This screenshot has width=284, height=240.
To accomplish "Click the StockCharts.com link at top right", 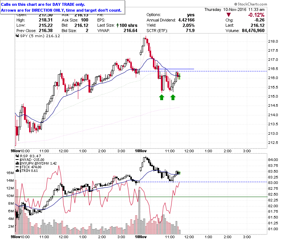I will tap(251, 4).
